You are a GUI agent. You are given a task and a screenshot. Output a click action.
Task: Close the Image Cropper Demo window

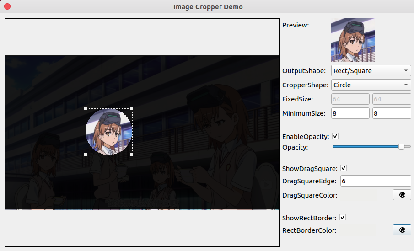[7, 7]
